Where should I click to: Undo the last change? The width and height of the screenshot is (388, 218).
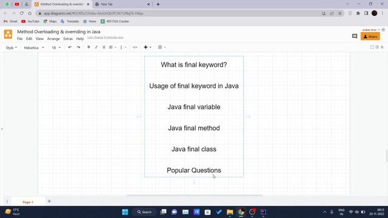(x=70, y=47)
